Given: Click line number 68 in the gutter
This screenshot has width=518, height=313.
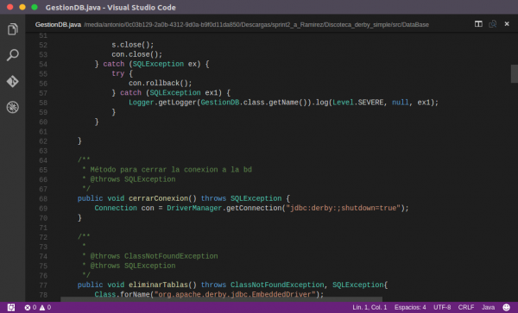Looking at the screenshot, I should pos(43,199).
